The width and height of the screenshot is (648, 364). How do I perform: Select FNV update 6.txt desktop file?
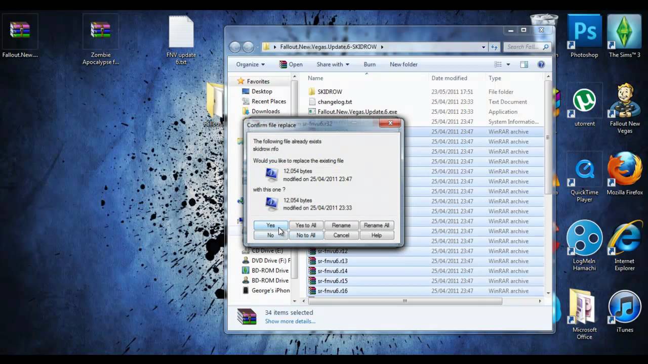[x=181, y=40]
